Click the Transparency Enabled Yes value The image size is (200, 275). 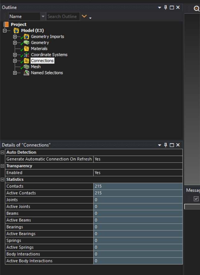click(x=138, y=172)
